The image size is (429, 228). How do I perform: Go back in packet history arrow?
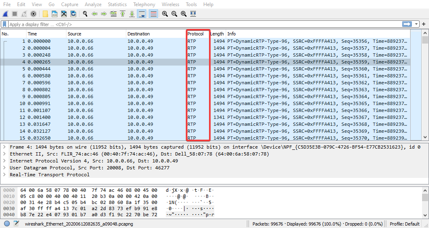pos(95,14)
